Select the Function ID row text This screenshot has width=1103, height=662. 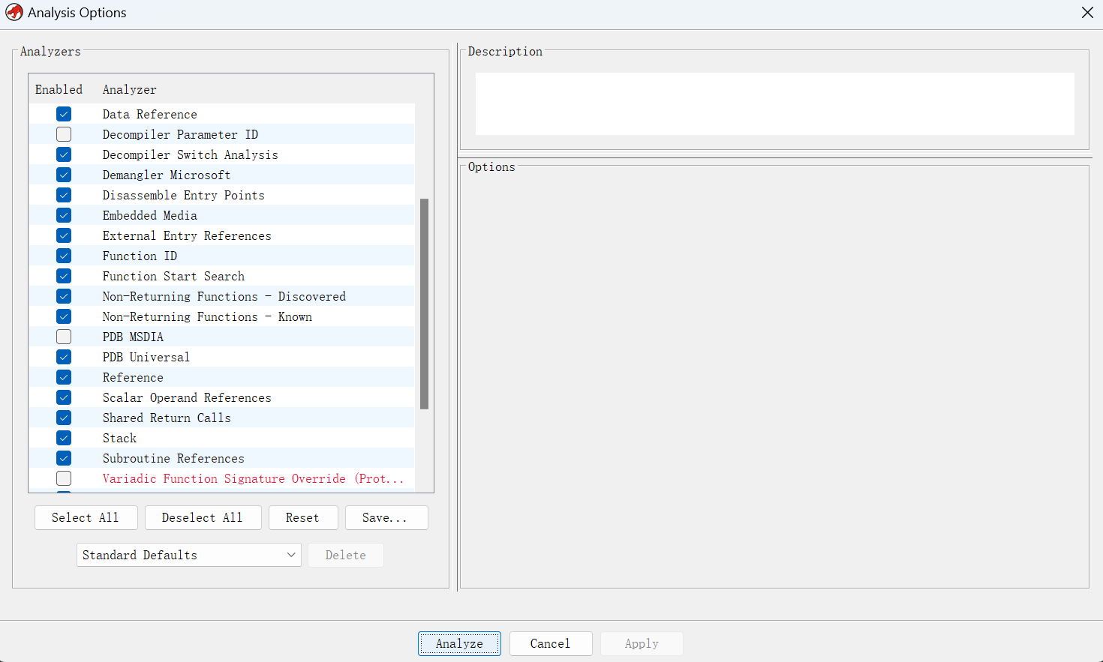pyautogui.click(x=140, y=256)
